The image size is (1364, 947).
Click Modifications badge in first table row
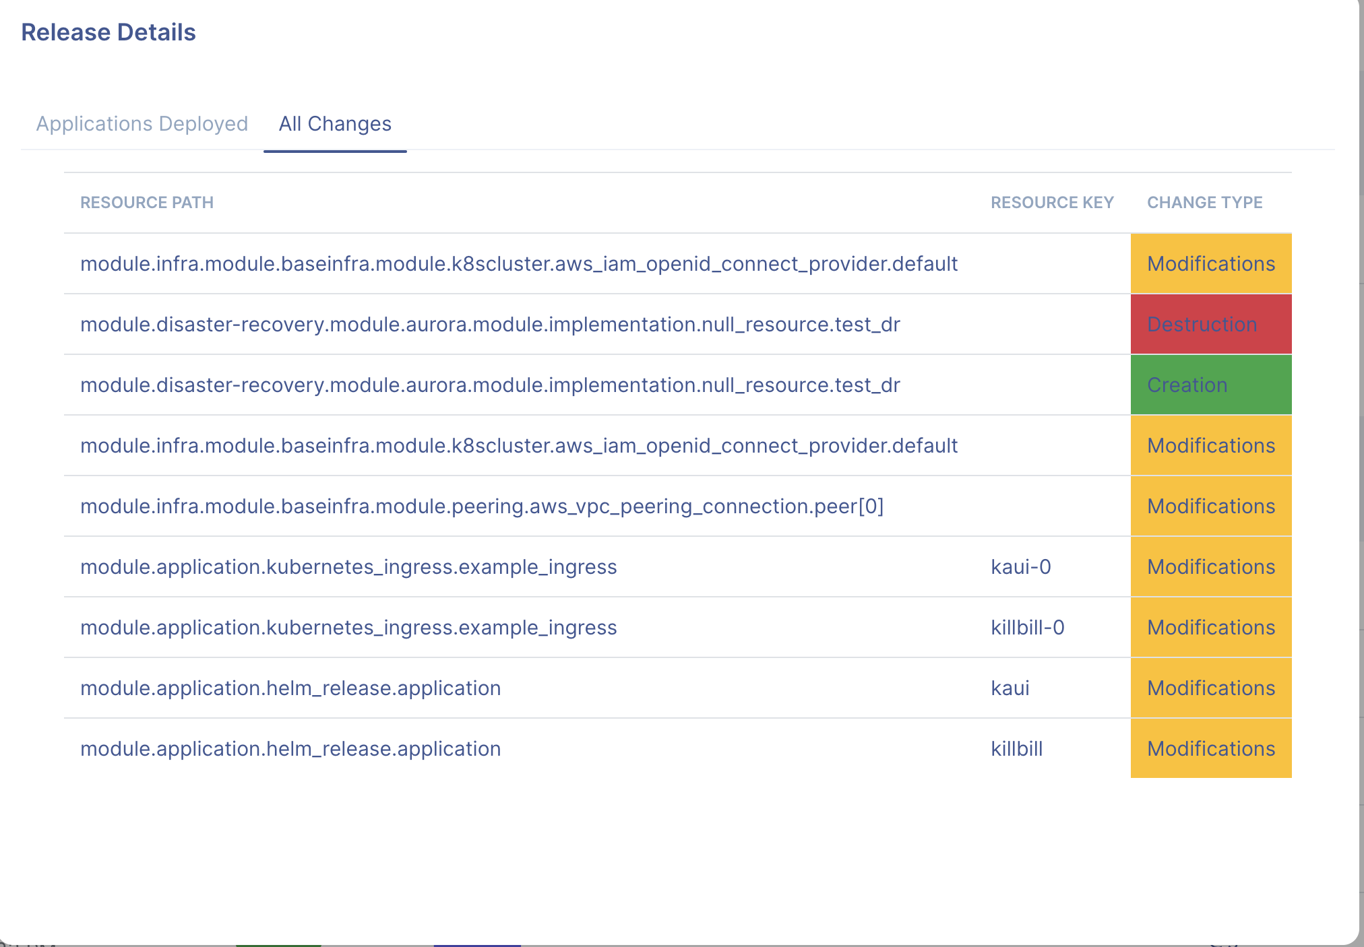pyautogui.click(x=1210, y=264)
